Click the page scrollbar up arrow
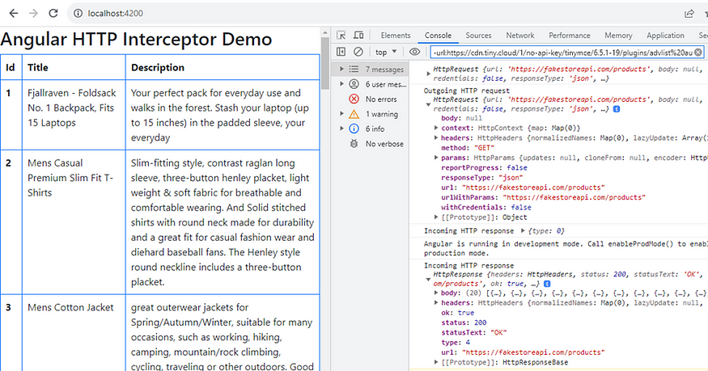708x371 pixels. (325, 33)
